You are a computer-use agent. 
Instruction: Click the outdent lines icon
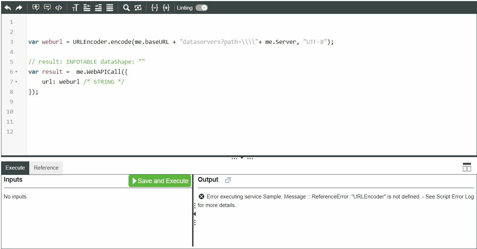[x=87, y=8]
